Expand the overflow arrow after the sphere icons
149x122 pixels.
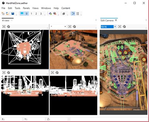58,15
